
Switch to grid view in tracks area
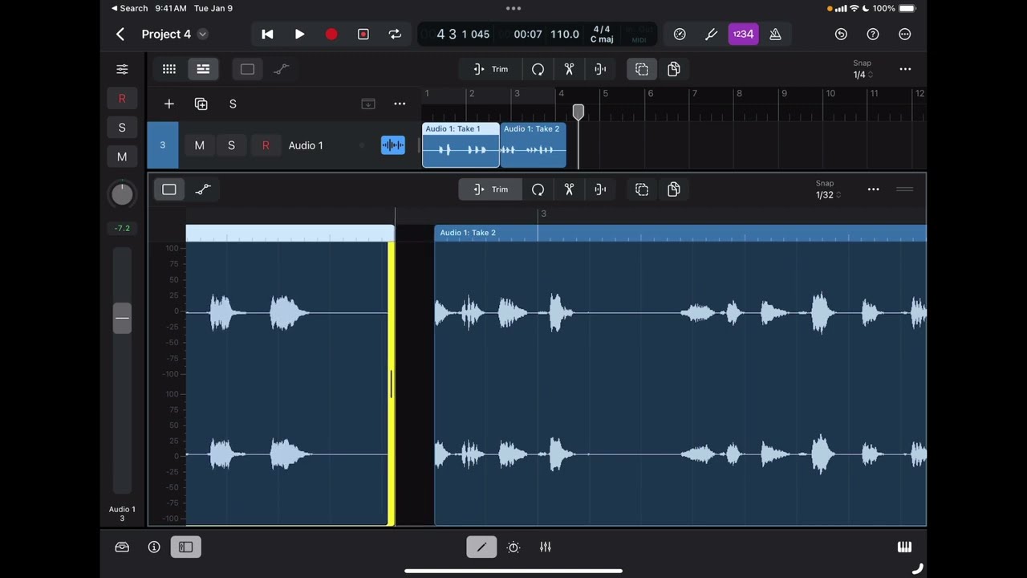click(169, 69)
